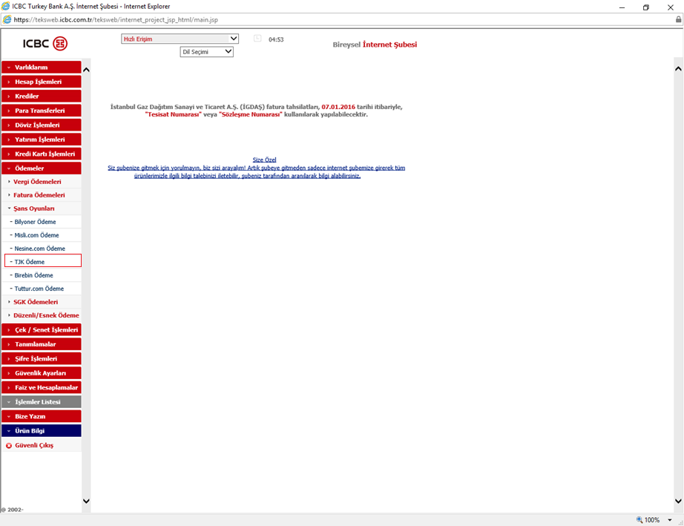
Task: Open the Hızlı Erişim dropdown
Action: [180, 39]
